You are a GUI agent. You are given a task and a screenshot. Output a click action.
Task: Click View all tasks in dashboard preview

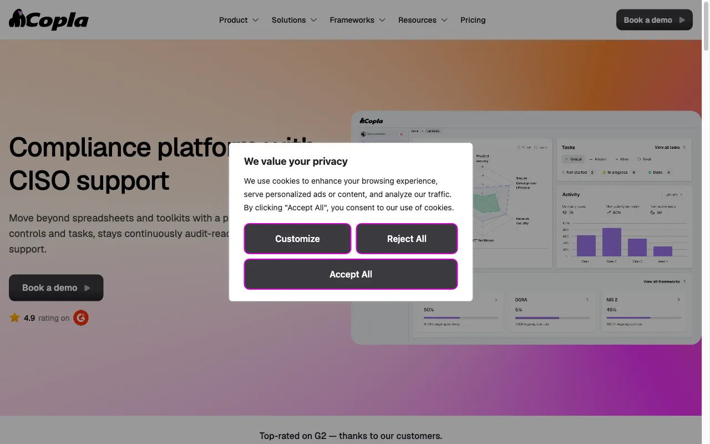coord(670,148)
